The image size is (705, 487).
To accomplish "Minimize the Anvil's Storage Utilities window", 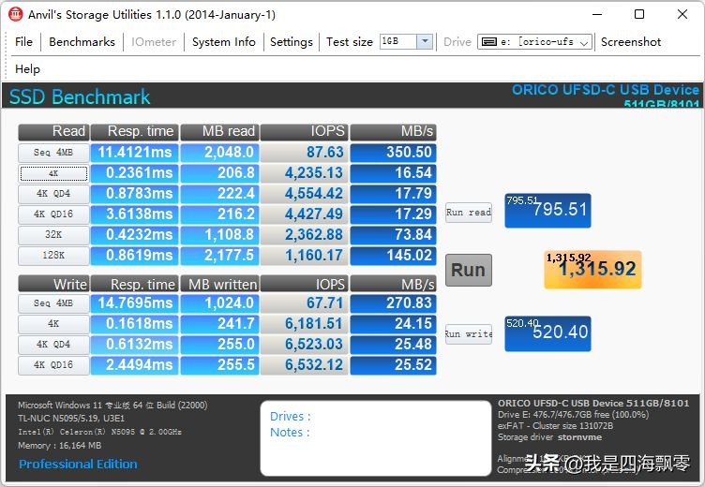I will (597, 14).
